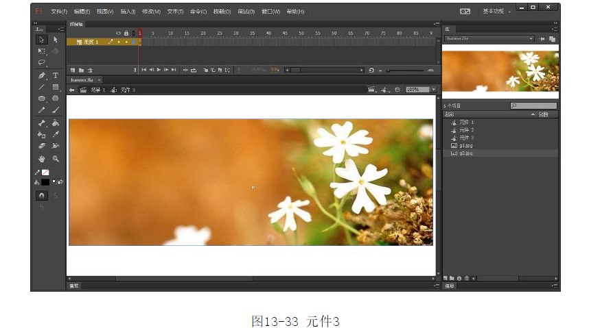Open the 修改(M) menu
The width and height of the screenshot is (589, 328).
pos(150,12)
